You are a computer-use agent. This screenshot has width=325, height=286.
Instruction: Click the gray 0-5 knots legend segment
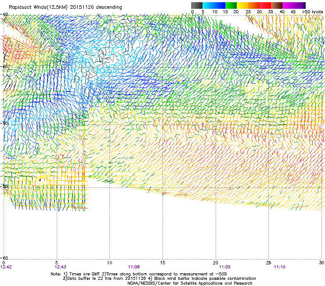pyautogui.click(x=197, y=5)
